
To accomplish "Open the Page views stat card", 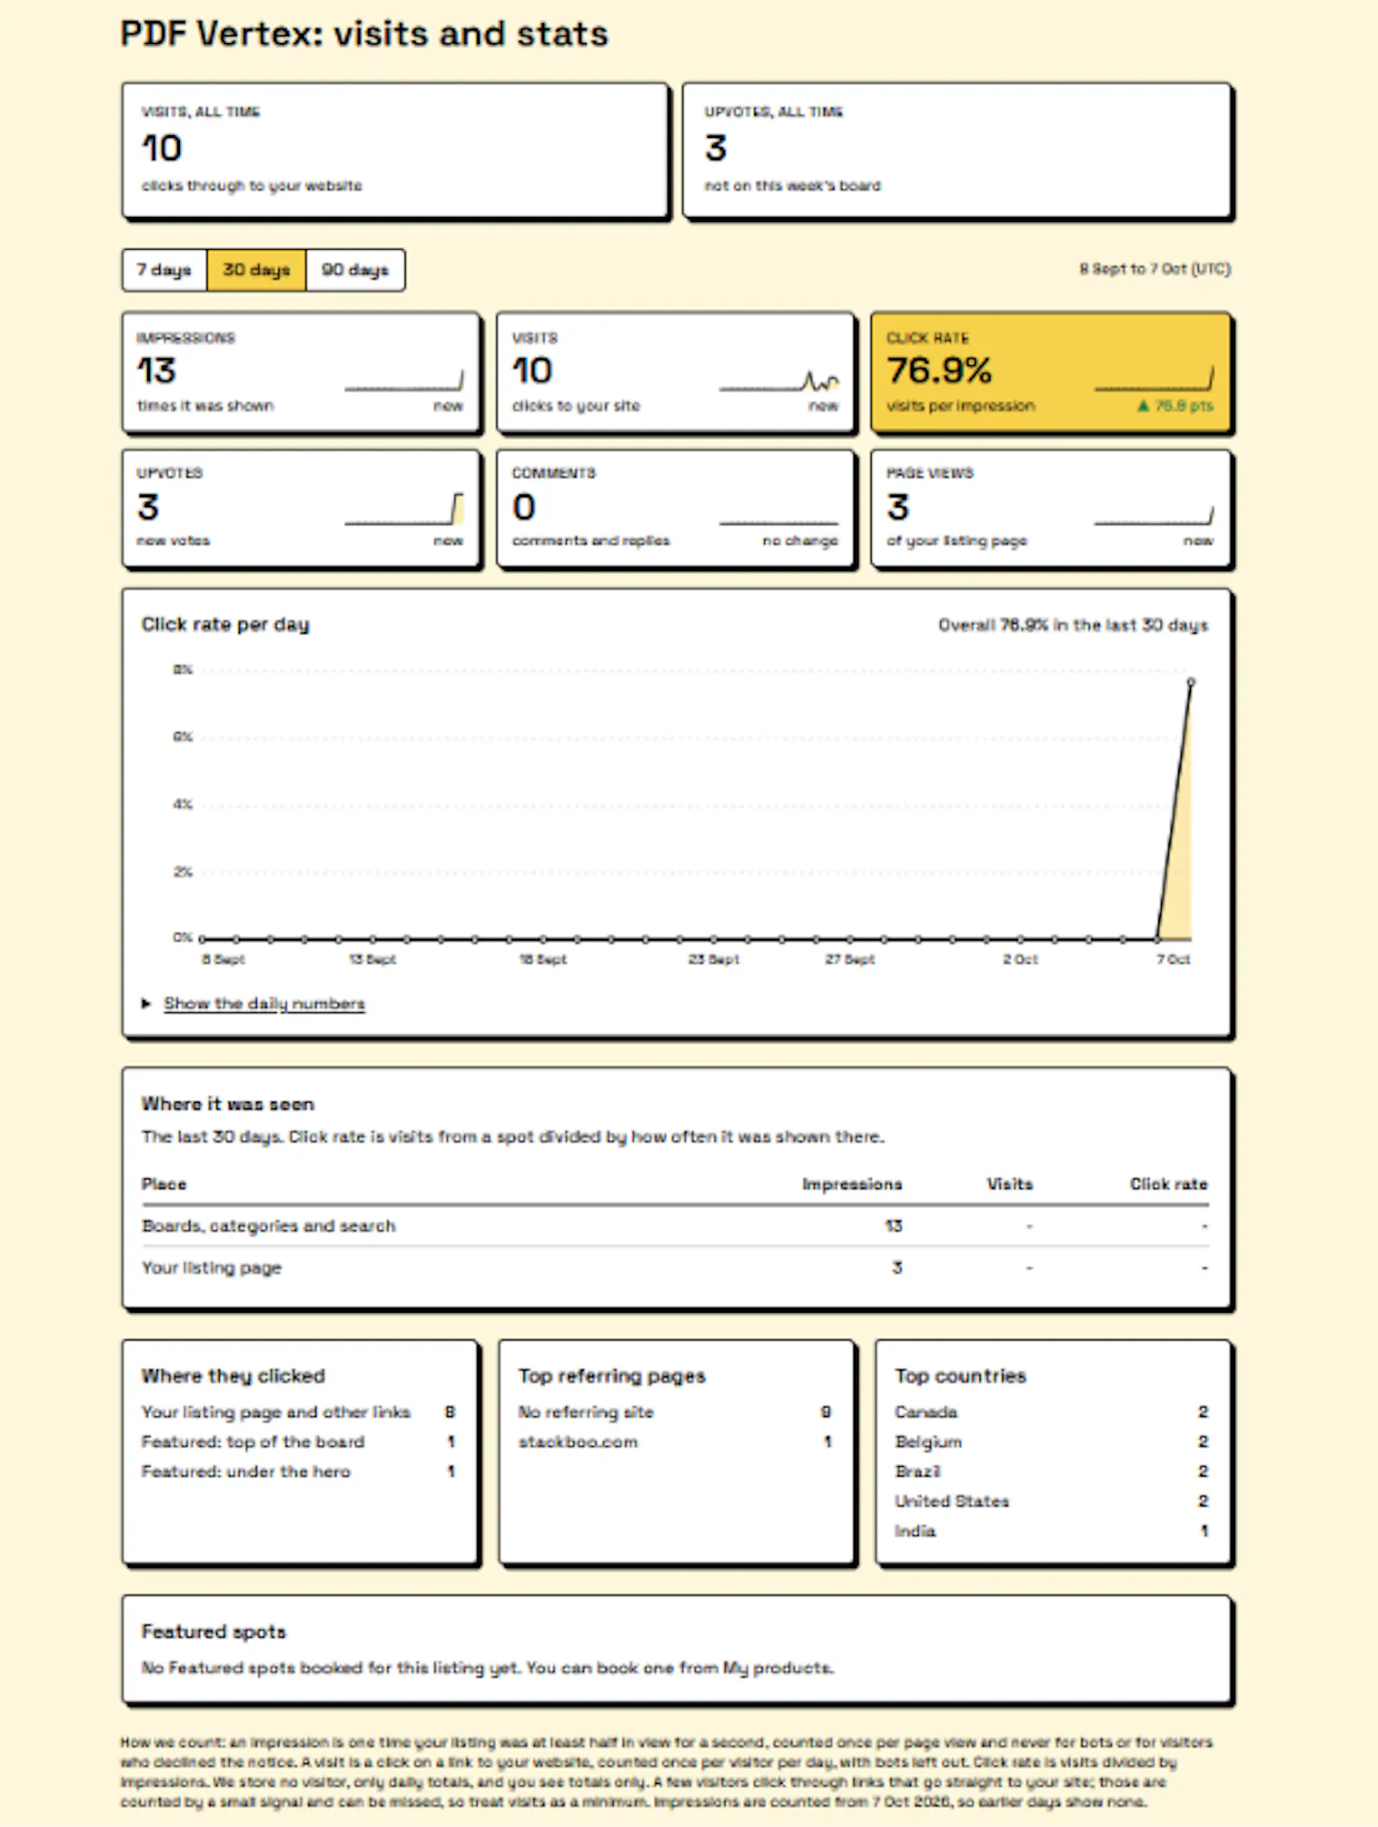I will tap(1051, 508).
